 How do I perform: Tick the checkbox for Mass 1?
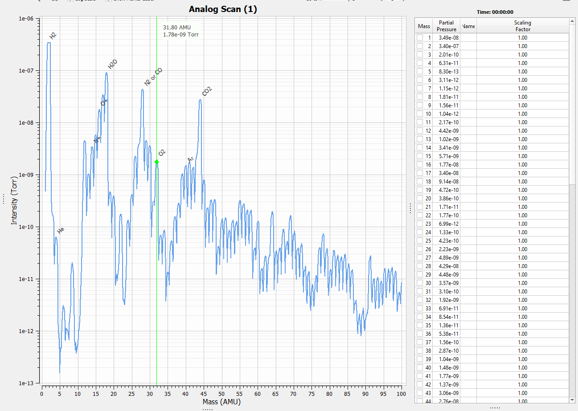(x=420, y=38)
